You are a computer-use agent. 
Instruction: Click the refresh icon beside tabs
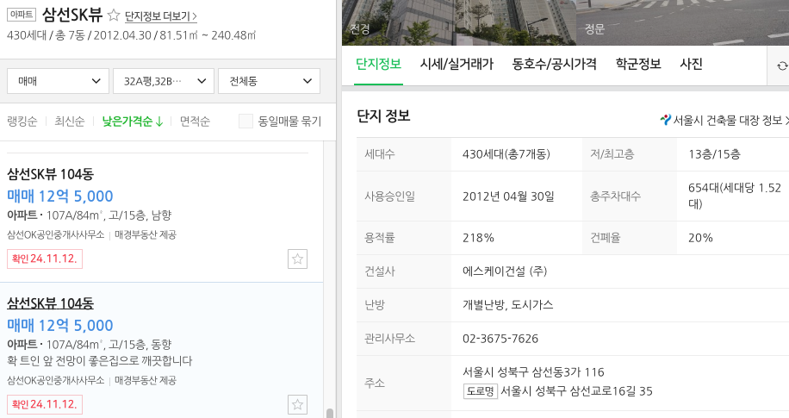[x=781, y=66]
